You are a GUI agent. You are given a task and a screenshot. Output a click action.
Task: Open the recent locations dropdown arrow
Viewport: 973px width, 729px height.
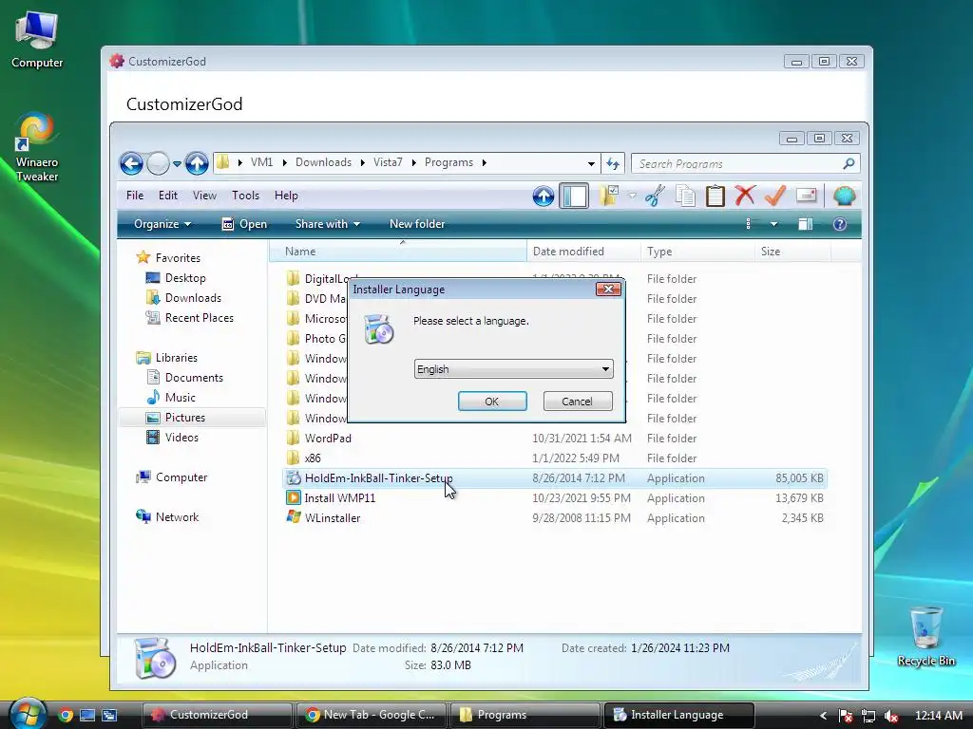[177, 164]
